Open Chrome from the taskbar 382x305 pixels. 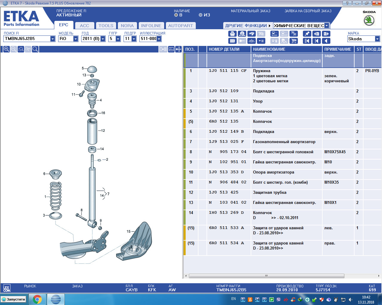(x=37, y=299)
